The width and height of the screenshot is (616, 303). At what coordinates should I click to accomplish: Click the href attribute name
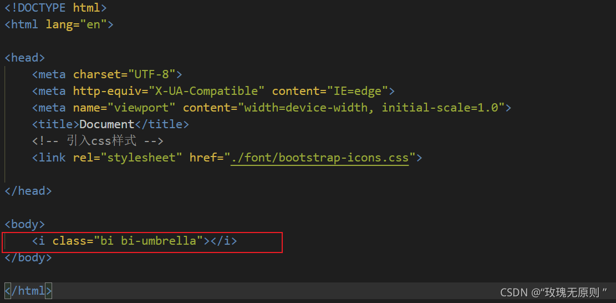coord(203,158)
